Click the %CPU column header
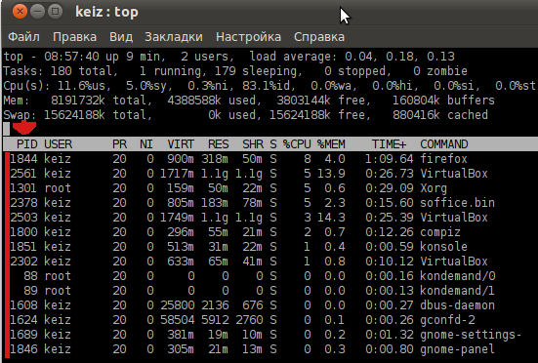Image resolution: width=538 pixels, height=363 pixels. [297, 144]
